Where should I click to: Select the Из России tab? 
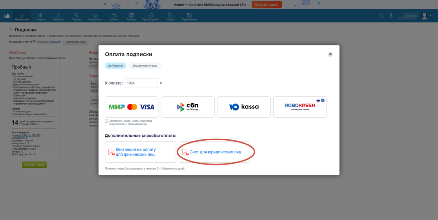click(115, 66)
